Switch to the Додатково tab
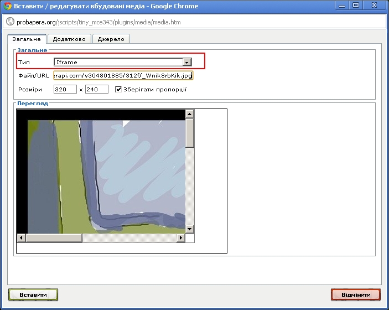This screenshot has width=389, height=310. pos(69,39)
